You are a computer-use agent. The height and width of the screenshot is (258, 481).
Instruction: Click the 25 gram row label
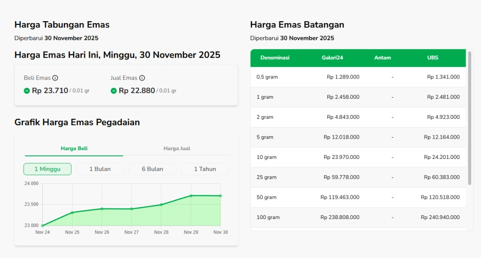(x=266, y=177)
